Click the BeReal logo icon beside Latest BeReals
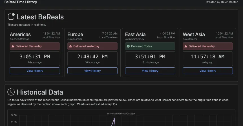This screenshot has width=243, height=126. point(11,17)
